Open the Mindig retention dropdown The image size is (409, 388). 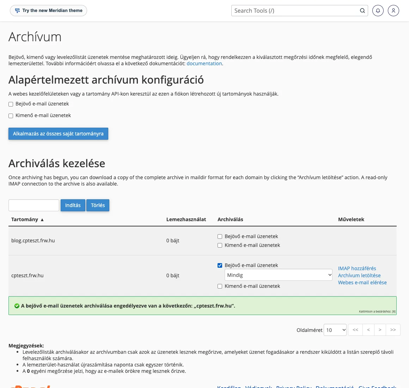(x=278, y=275)
